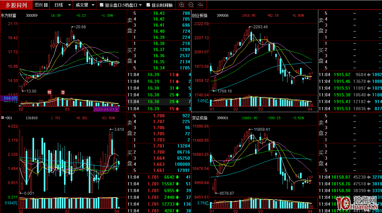The width and height of the screenshot is (382, 213).
Task: Click the 5184万 volume label on R-001
Action: tap(11, 203)
